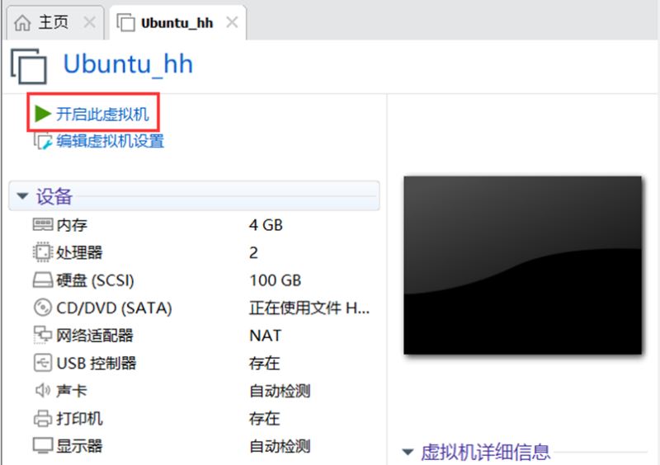The width and height of the screenshot is (660, 465).
Task: Select the 显示器 row label
Action: coord(79,446)
